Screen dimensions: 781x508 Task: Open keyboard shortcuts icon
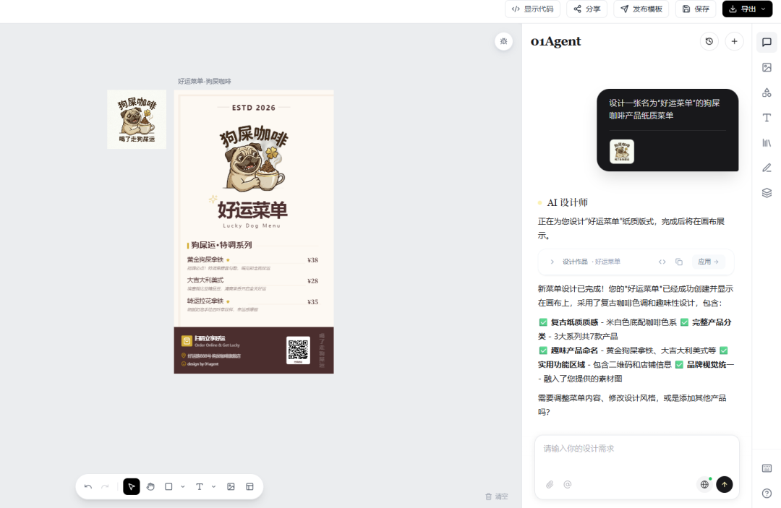coord(767,468)
